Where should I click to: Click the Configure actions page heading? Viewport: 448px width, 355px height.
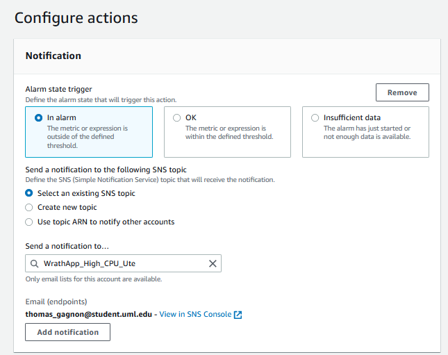[76, 18]
